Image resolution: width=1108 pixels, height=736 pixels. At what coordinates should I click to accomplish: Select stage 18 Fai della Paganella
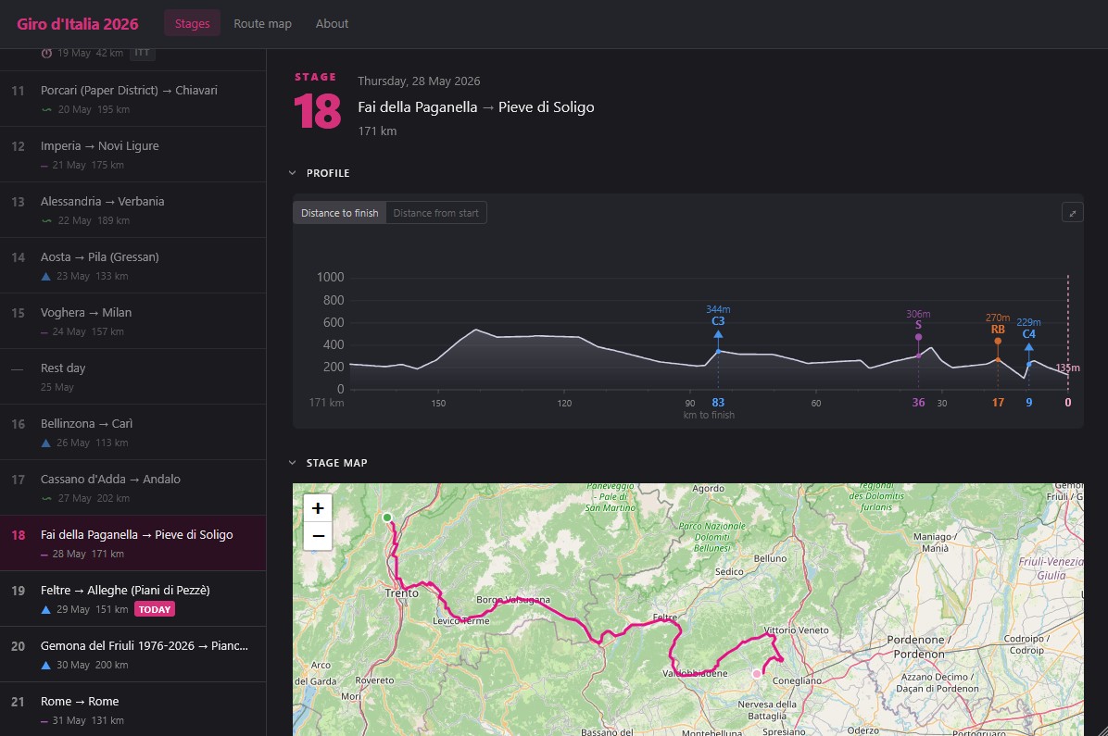pos(132,543)
